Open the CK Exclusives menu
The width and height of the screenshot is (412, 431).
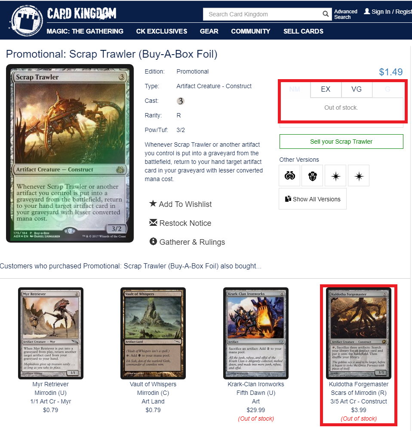coord(162,31)
